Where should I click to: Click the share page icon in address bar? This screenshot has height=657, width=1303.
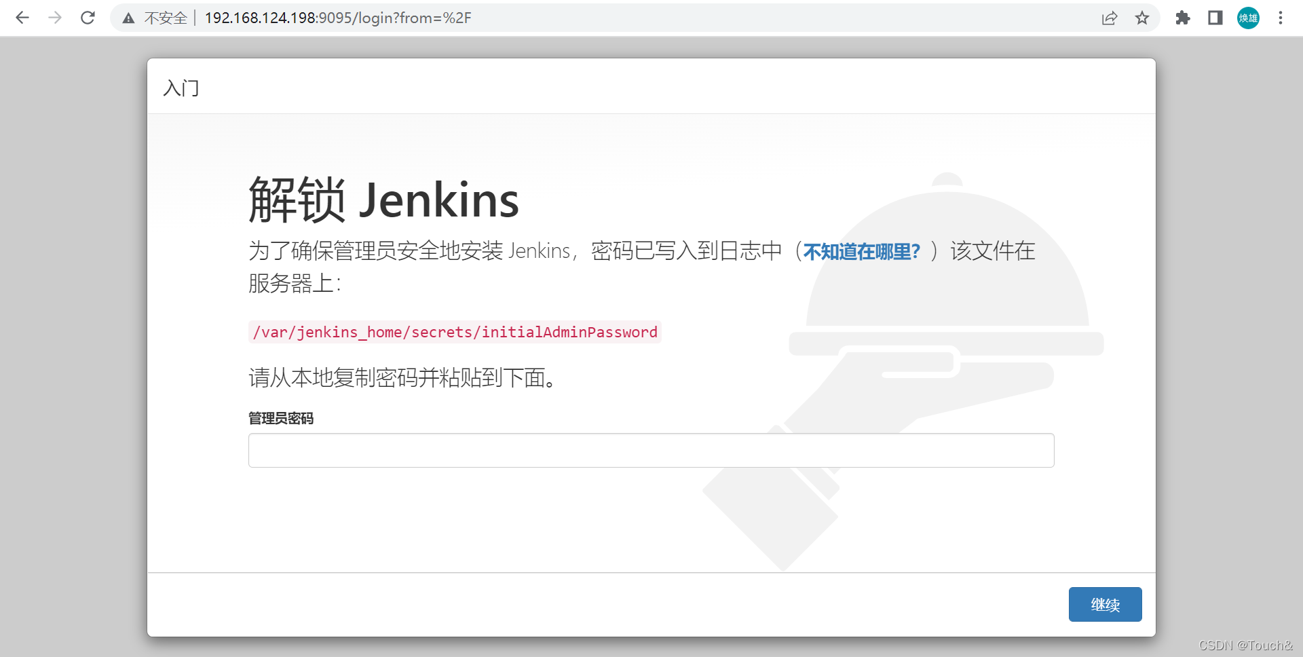tap(1110, 18)
